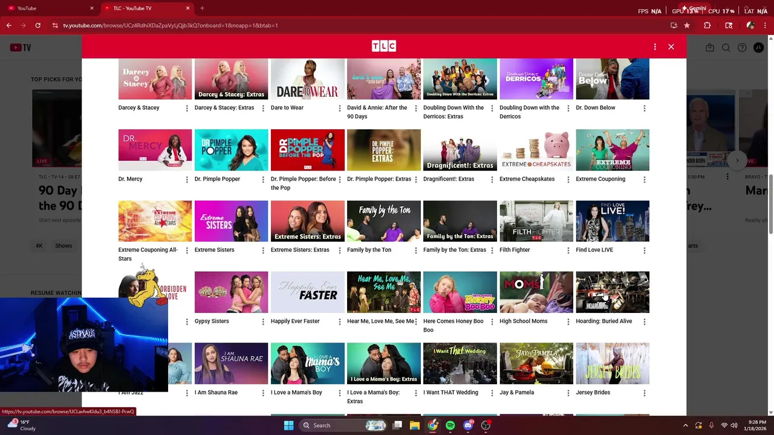Open Here Comes Honey Boo Boo thumbnail

click(460, 292)
